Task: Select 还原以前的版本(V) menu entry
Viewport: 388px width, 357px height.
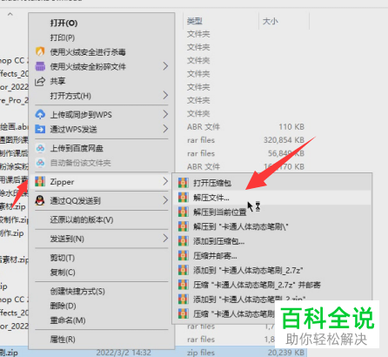Action: coord(102,219)
